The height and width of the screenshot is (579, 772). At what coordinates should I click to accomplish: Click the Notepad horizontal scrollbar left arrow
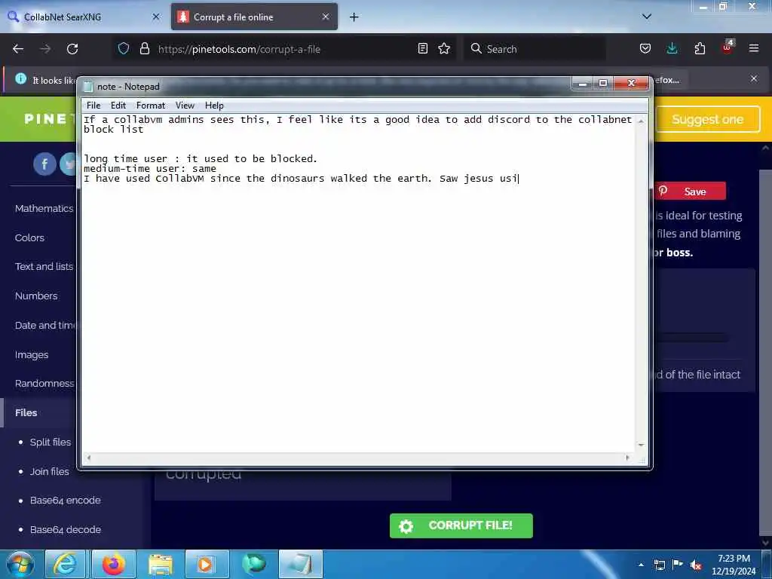(89, 458)
